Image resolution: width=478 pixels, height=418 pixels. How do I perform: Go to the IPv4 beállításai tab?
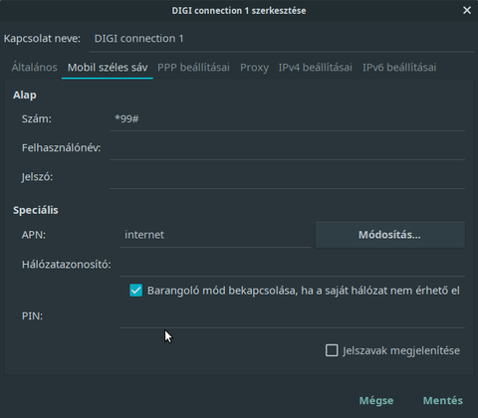(315, 68)
